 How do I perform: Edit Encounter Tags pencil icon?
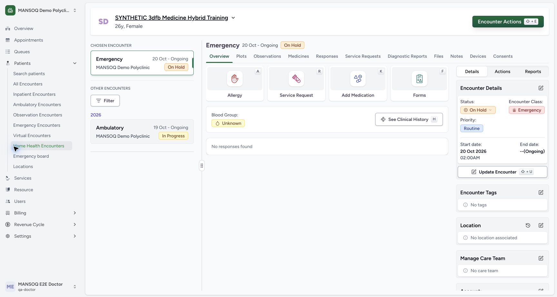click(x=541, y=193)
